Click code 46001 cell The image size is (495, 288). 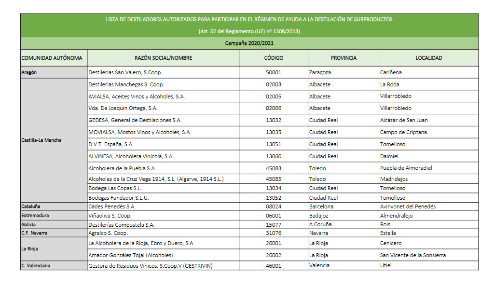point(274,265)
